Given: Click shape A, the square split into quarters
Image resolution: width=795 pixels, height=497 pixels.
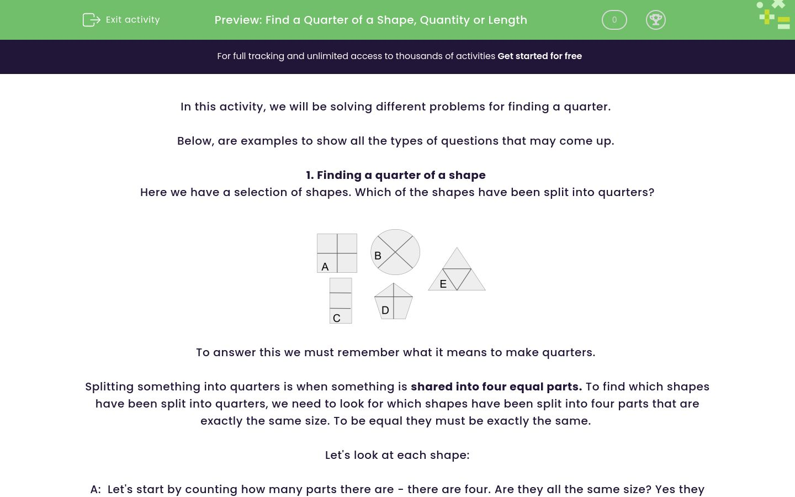Looking at the screenshot, I should [337, 253].
